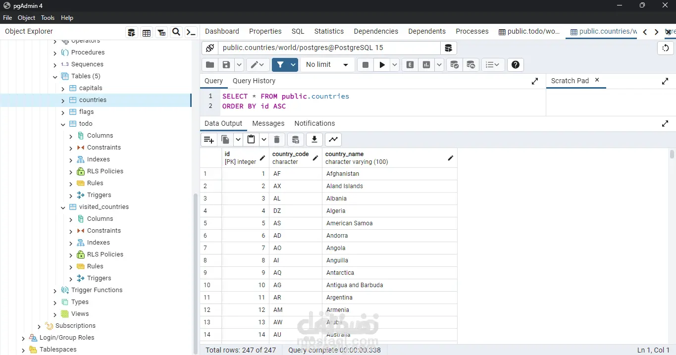Open the Graph Visualiser icon
The width and height of the screenshot is (676, 355).
coord(333,140)
